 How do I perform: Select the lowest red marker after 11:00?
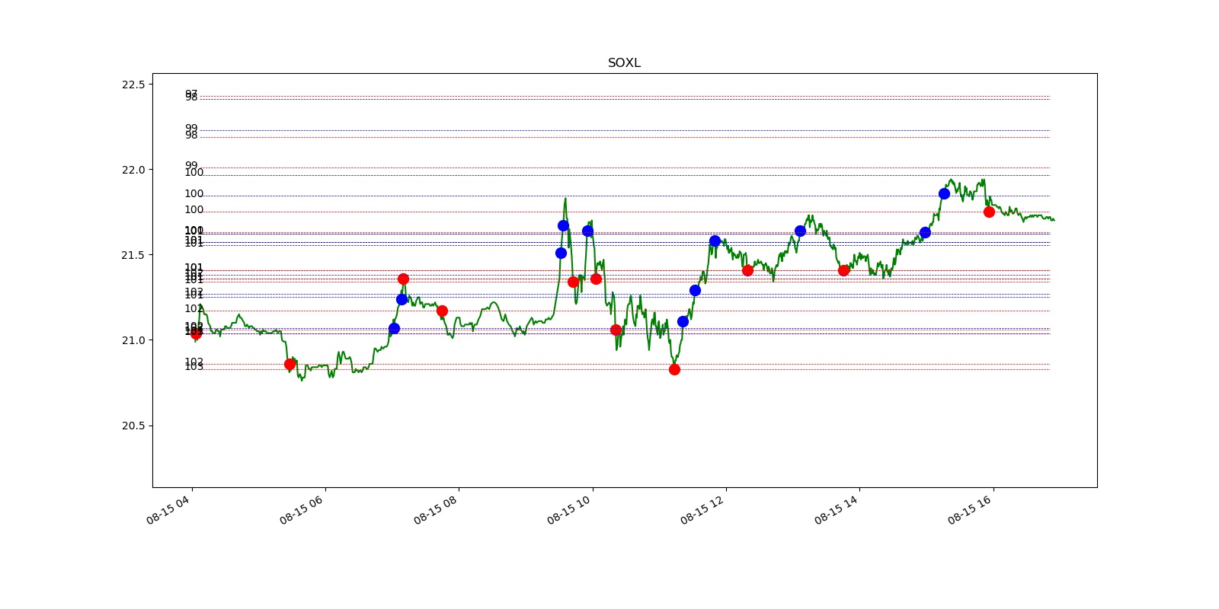674,369
